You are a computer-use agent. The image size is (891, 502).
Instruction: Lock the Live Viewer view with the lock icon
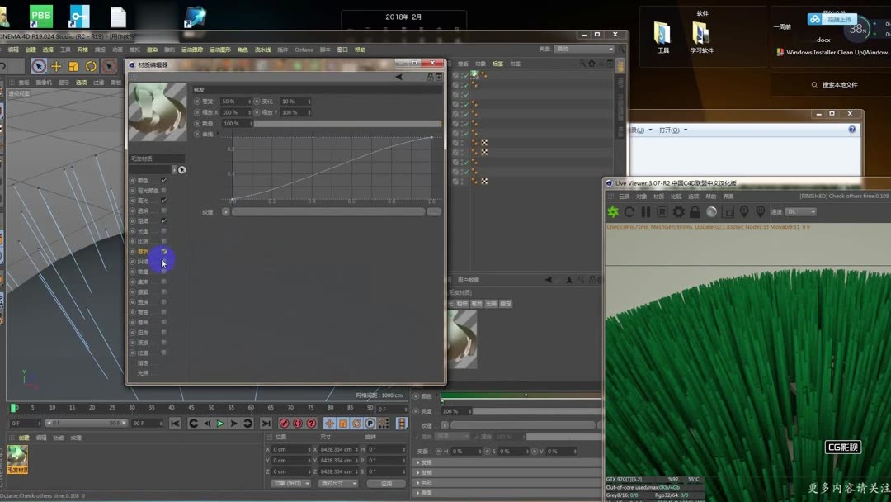(695, 212)
